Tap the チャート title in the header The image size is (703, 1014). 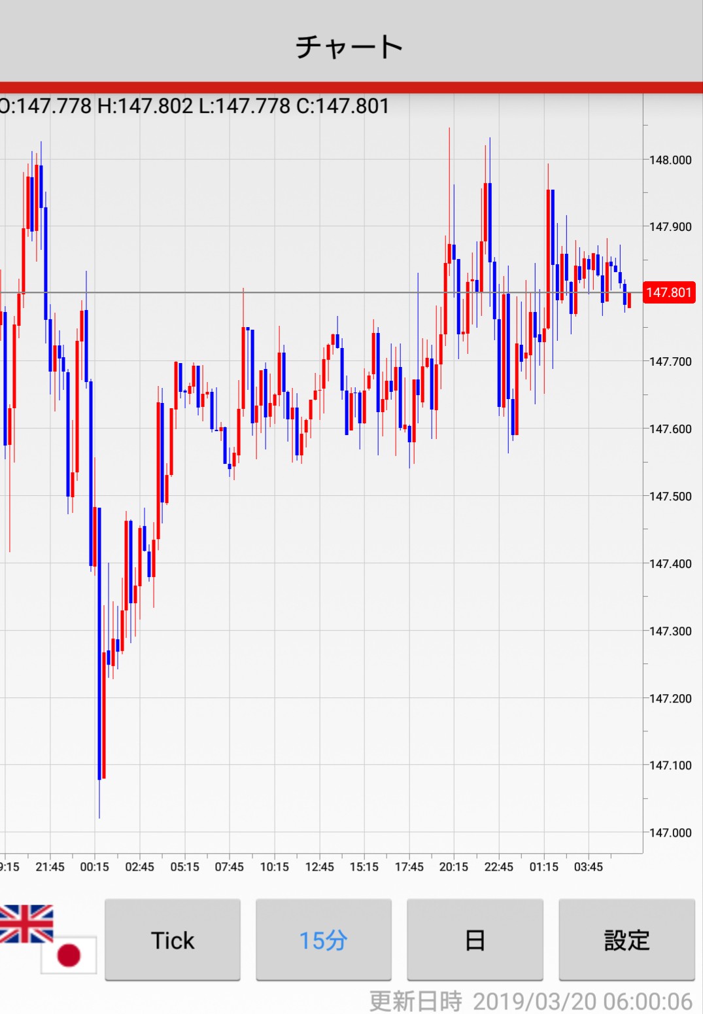tap(350, 47)
